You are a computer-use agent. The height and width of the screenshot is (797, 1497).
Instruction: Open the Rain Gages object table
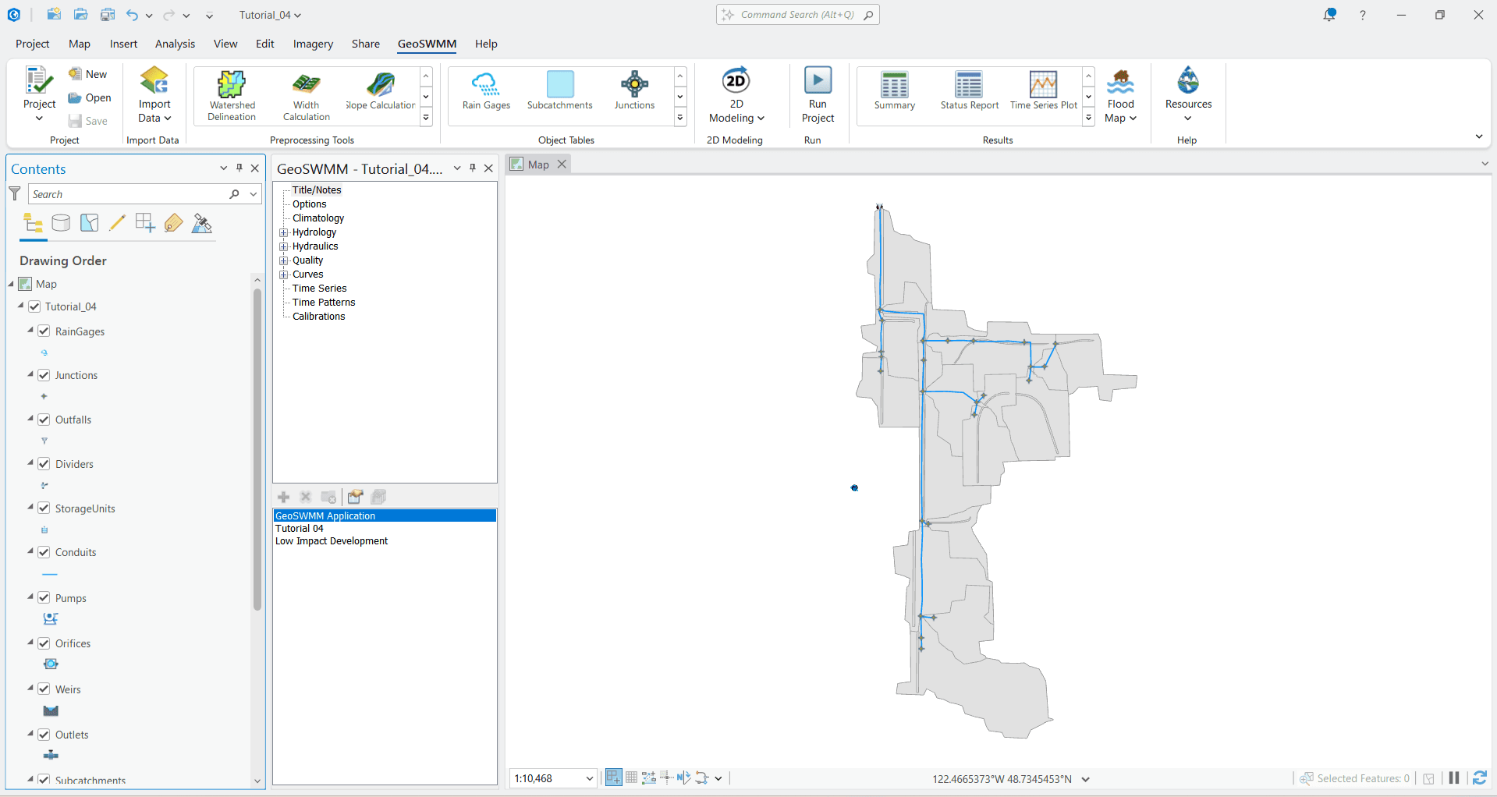(x=485, y=91)
